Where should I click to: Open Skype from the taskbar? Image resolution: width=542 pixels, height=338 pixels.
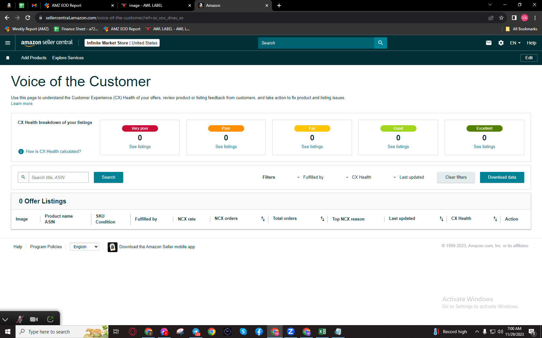tap(243, 332)
